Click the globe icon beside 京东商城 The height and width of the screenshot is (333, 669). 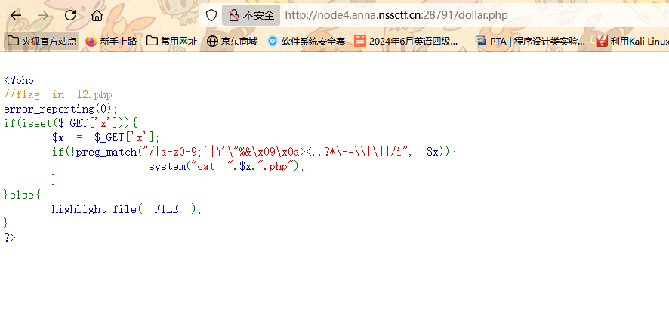click(x=212, y=41)
